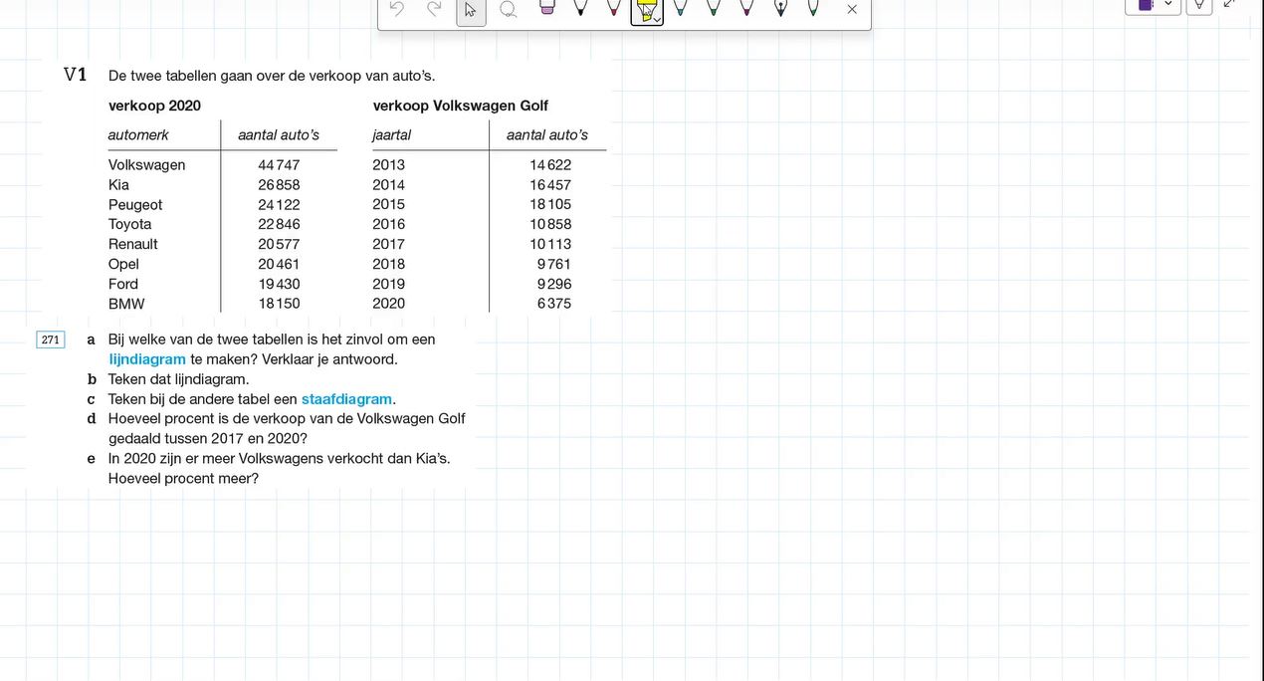Click the Ford row label
This screenshot has width=1264, height=681.
click(x=123, y=284)
